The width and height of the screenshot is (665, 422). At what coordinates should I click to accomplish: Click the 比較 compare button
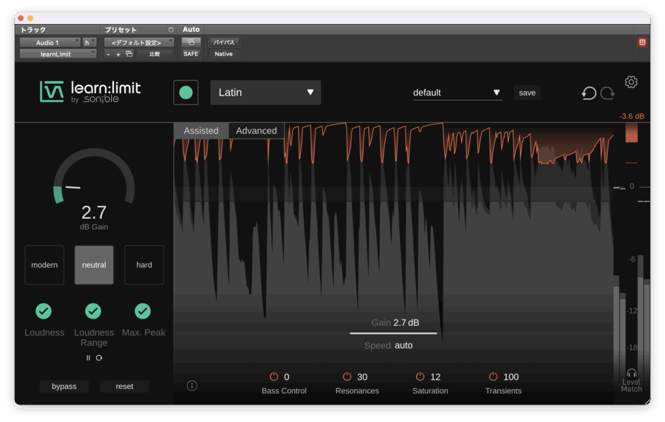155,54
